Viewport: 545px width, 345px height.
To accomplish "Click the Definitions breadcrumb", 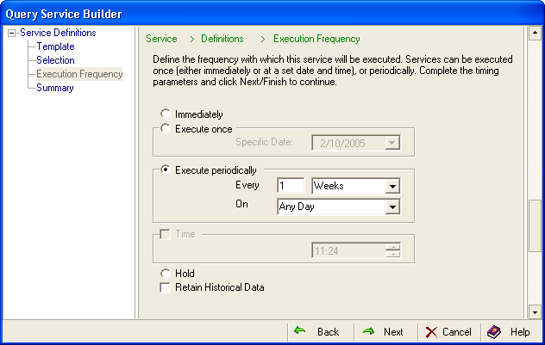I will pyautogui.click(x=222, y=39).
